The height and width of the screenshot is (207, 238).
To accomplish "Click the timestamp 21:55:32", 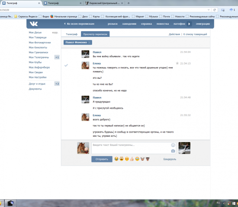I will 185,115.
